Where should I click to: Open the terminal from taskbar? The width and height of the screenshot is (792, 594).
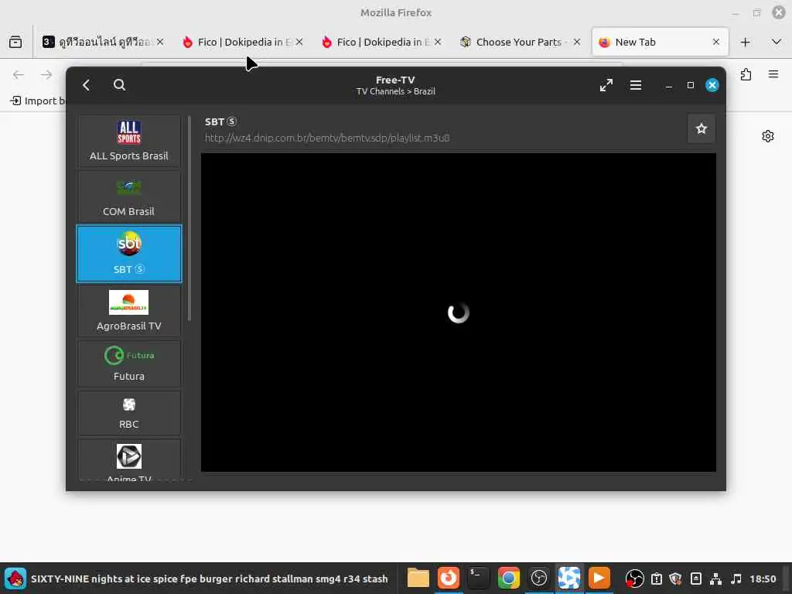click(x=478, y=578)
